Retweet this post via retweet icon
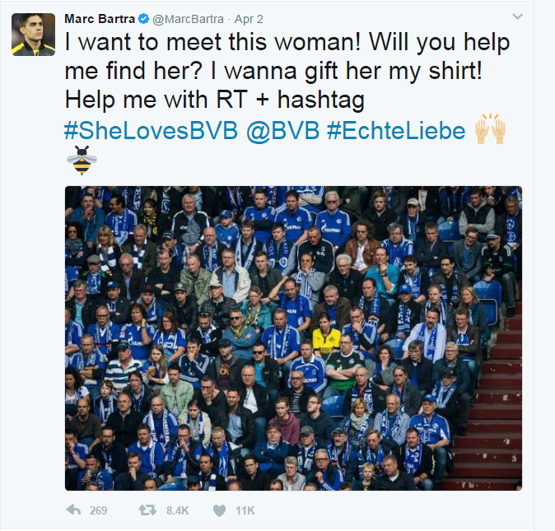Image resolution: width=555 pixels, height=531 pixels. (147, 510)
